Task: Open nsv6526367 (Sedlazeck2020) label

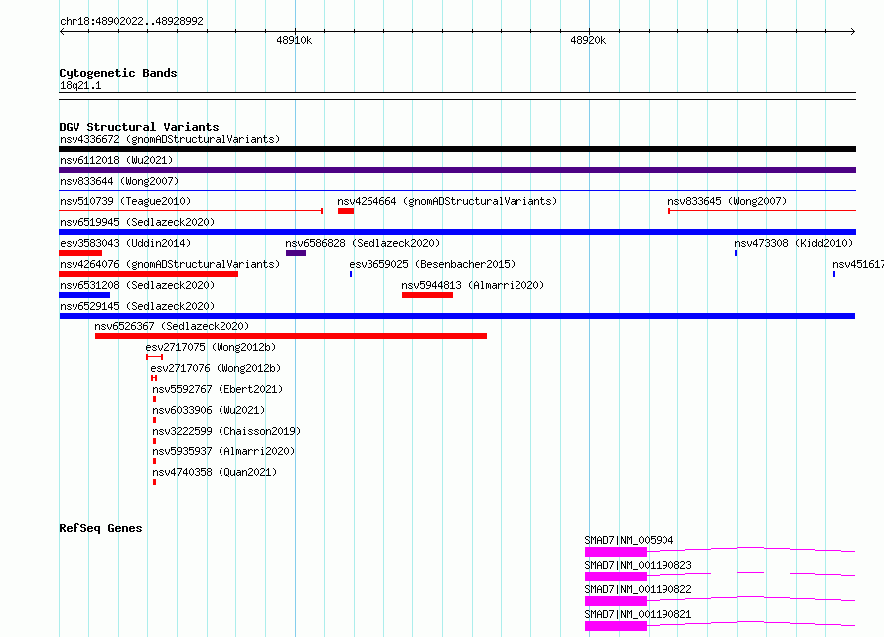Action: pos(172,326)
